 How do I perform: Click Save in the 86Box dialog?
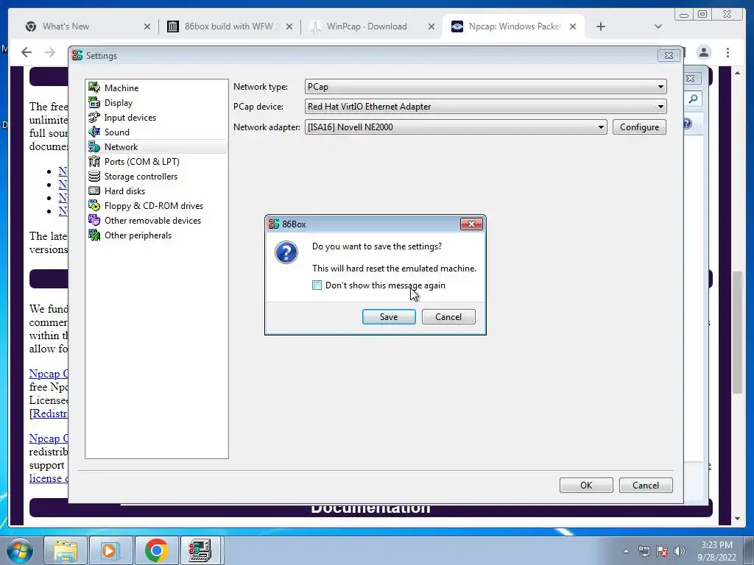389,316
